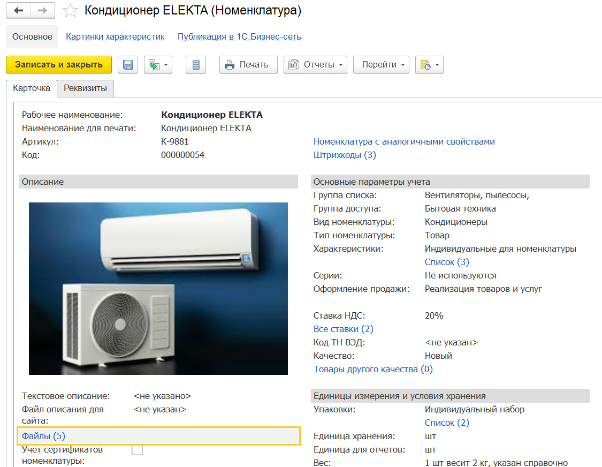Open Номенклатура с аналогичными свойствами link
Viewport: 602px width, 467px height.
click(404, 141)
